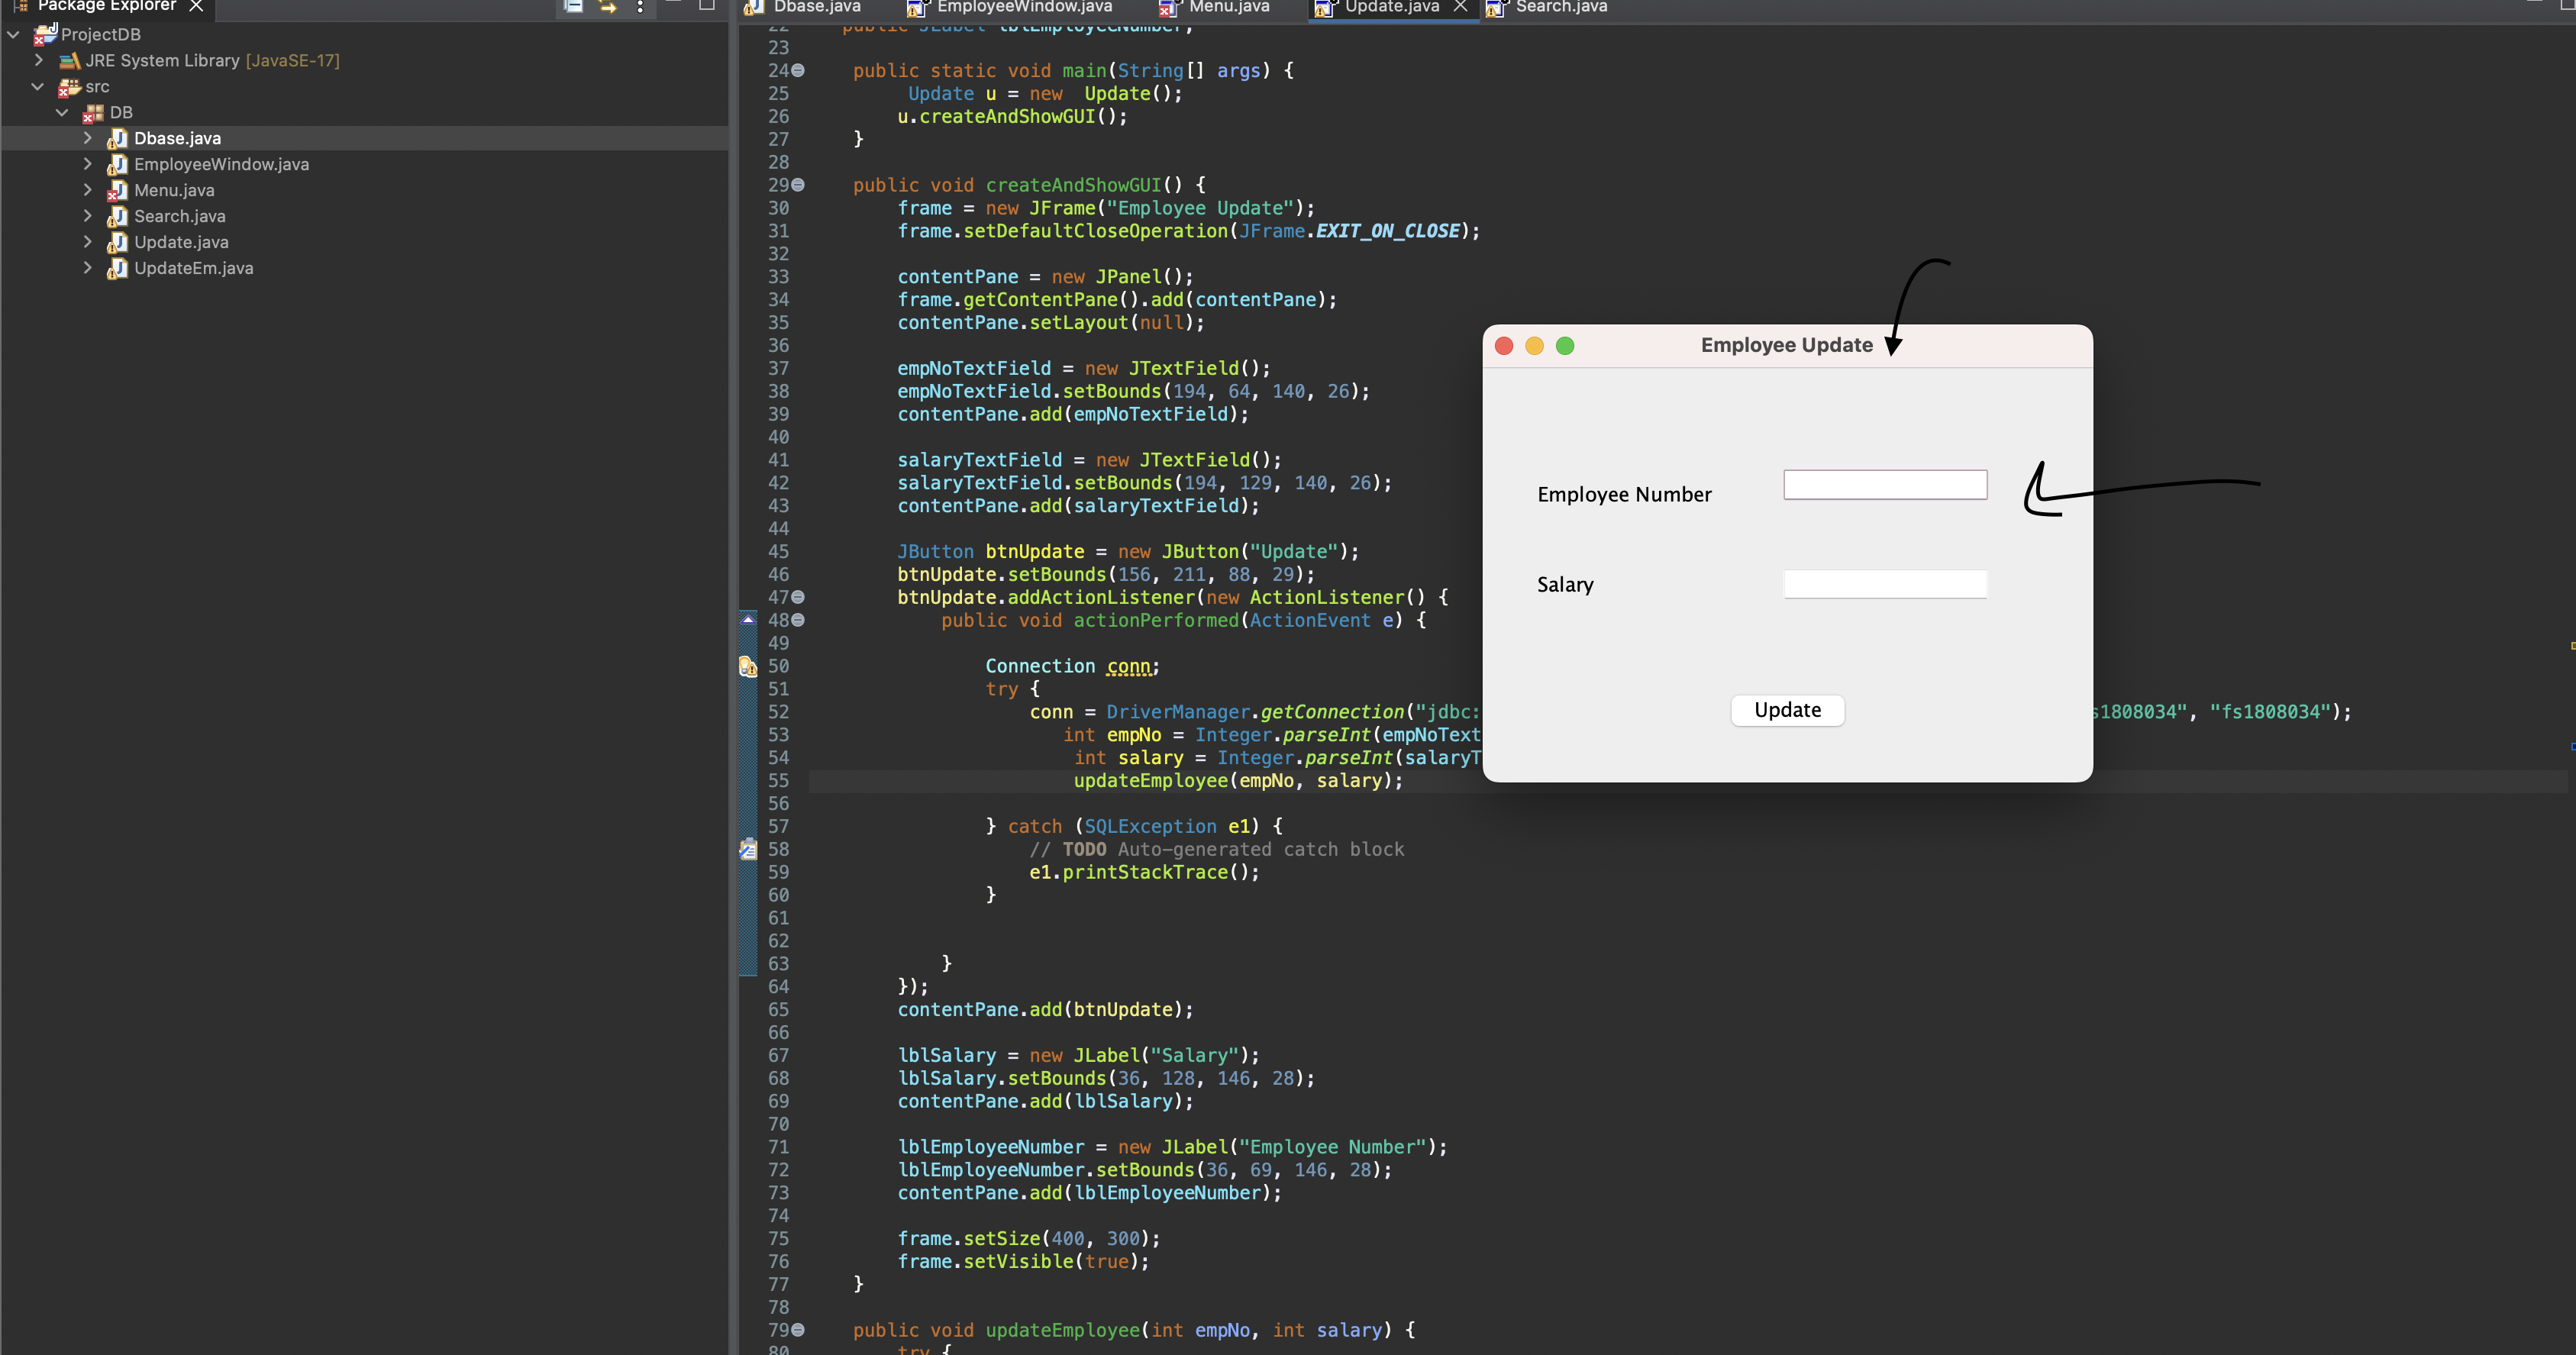Click the DB package icon
This screenshot has height=1355, width=2576.
(x=93, y=113)
